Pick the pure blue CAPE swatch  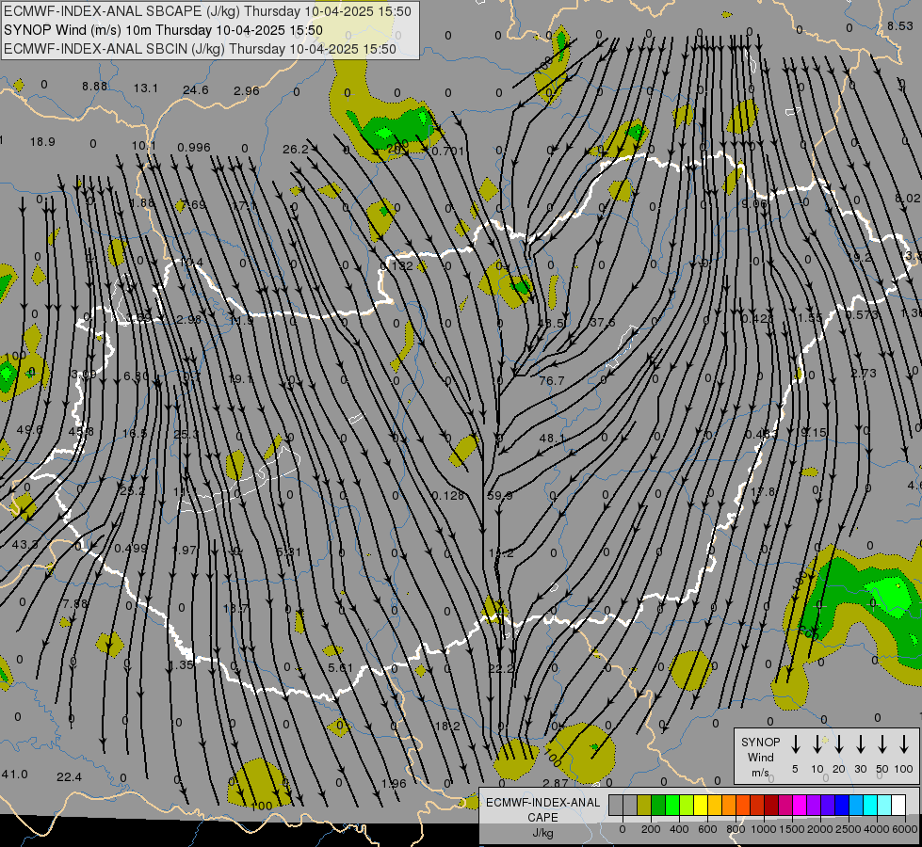[841, 805]
